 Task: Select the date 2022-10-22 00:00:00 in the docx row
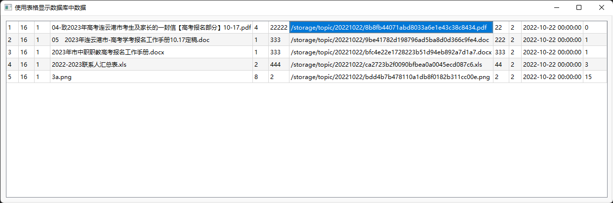(552, 52)
